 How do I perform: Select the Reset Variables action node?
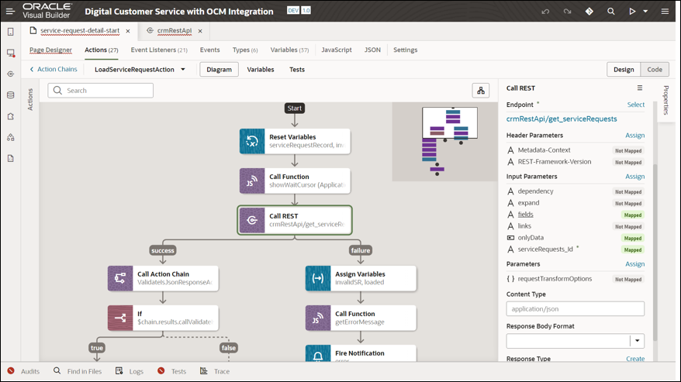pos(295,141)
